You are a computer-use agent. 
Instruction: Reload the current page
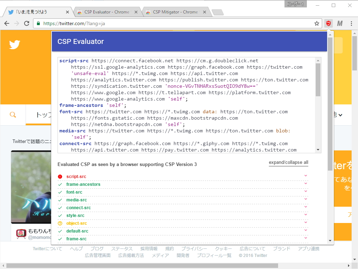click(x=27, y=23)
